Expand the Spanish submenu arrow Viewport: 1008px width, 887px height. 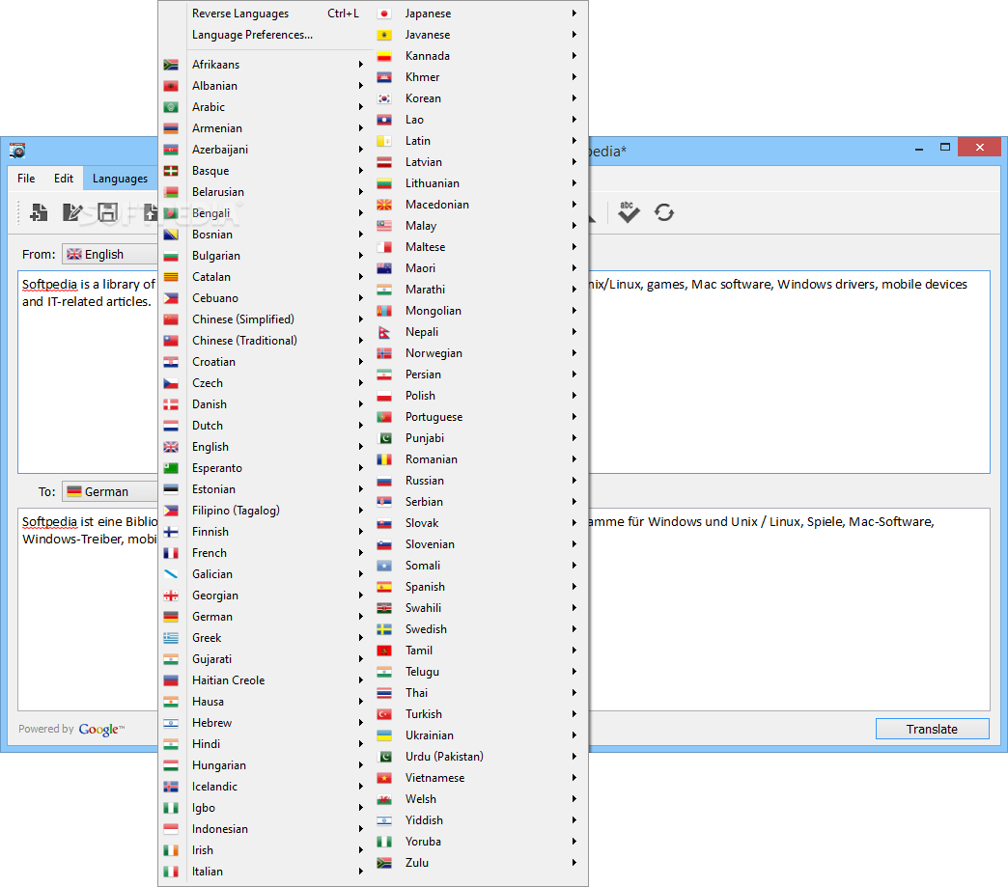pos(574,587)
